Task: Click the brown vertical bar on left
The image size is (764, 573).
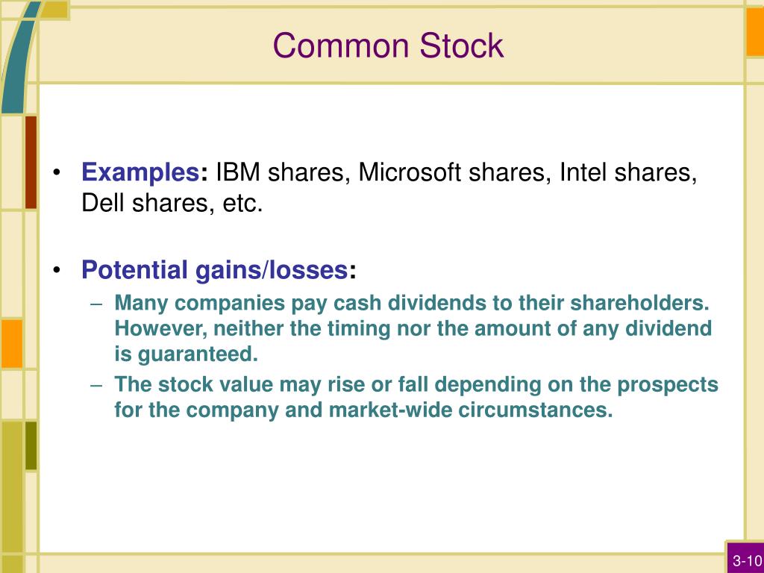Action: [x=31, y=162]
